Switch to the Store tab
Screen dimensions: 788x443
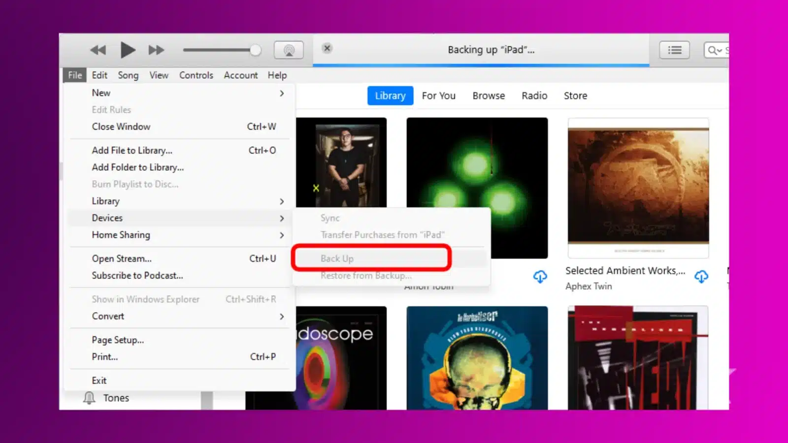pyautogui.click(x=575, y=95)
